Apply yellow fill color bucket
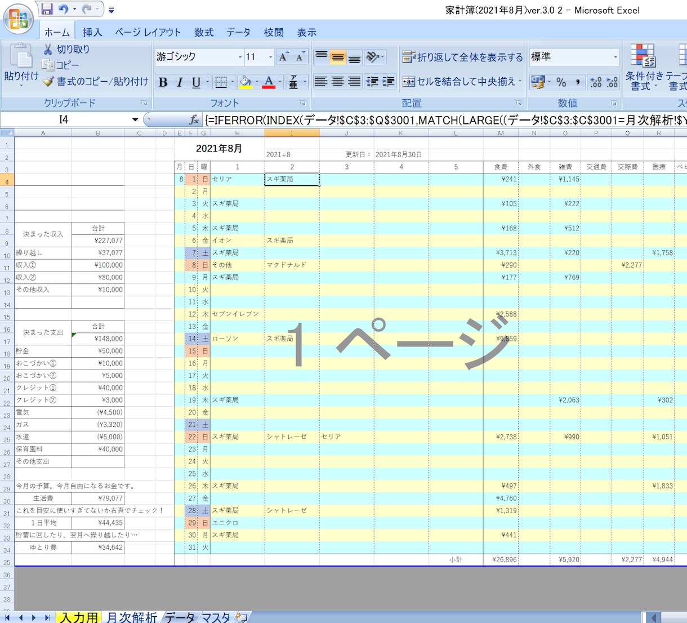687x623 pixels. click(x=245, y=82)
